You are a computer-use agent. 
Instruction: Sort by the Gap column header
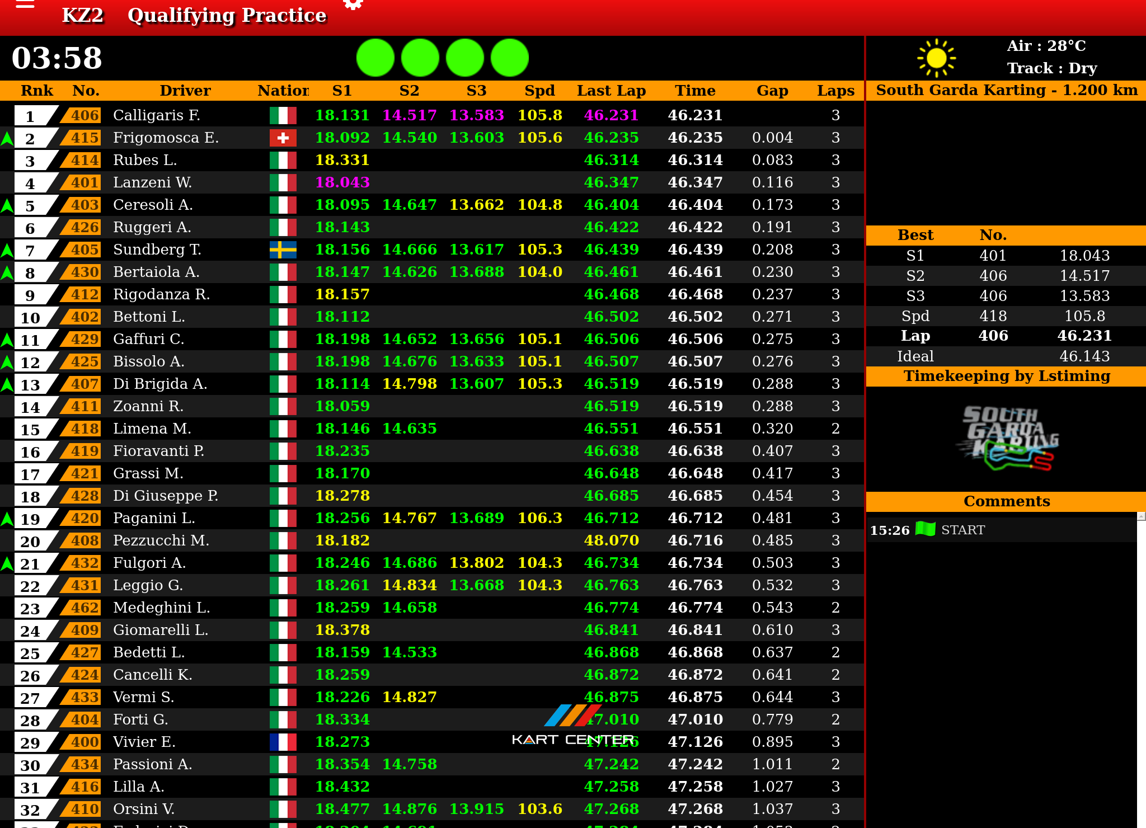pyautogui.click(x=772, y=91)
